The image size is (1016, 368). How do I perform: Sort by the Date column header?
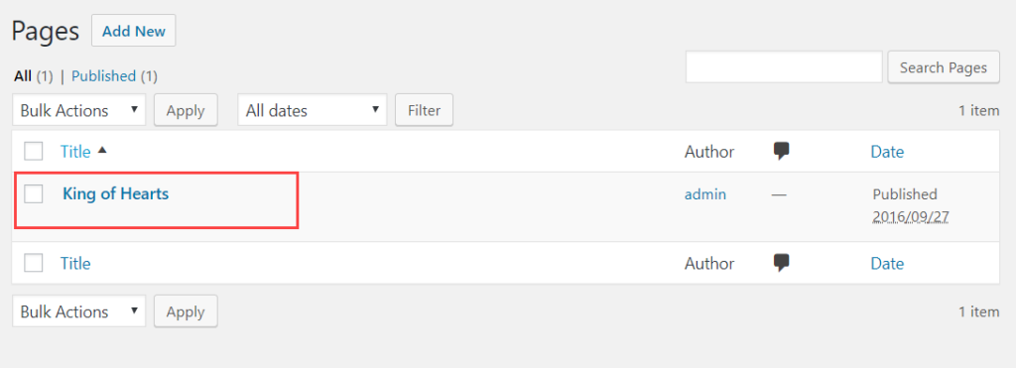pyautogui.click(x=887, y=152)
